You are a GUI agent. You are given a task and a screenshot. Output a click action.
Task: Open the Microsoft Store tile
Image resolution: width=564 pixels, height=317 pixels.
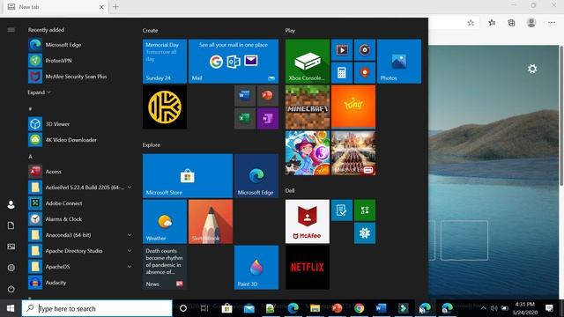click(x=188, y=176)
